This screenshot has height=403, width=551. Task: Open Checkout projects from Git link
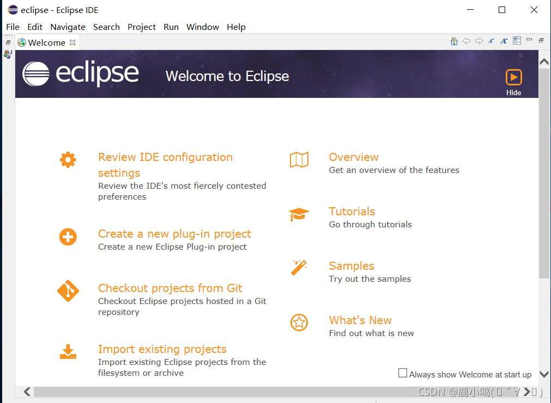[x=170, y=288]
